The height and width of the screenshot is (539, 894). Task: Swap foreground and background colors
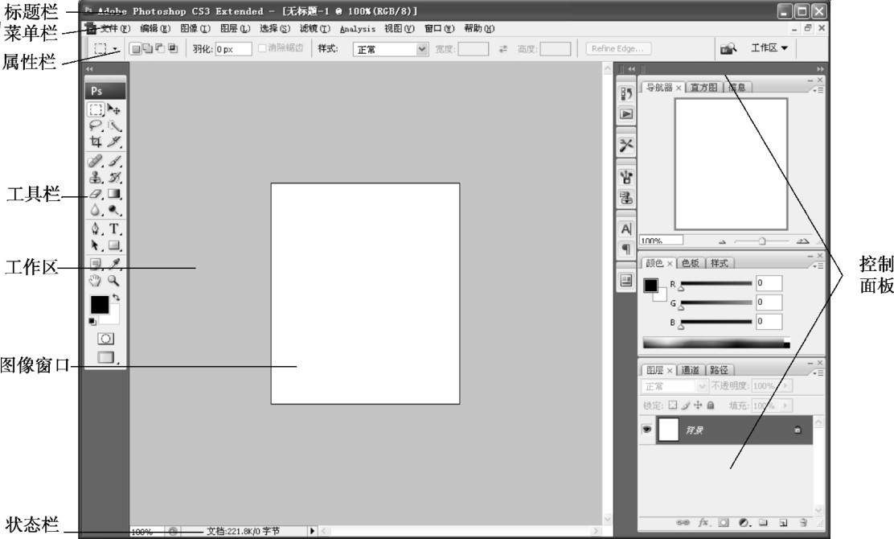tap(117, 297)
